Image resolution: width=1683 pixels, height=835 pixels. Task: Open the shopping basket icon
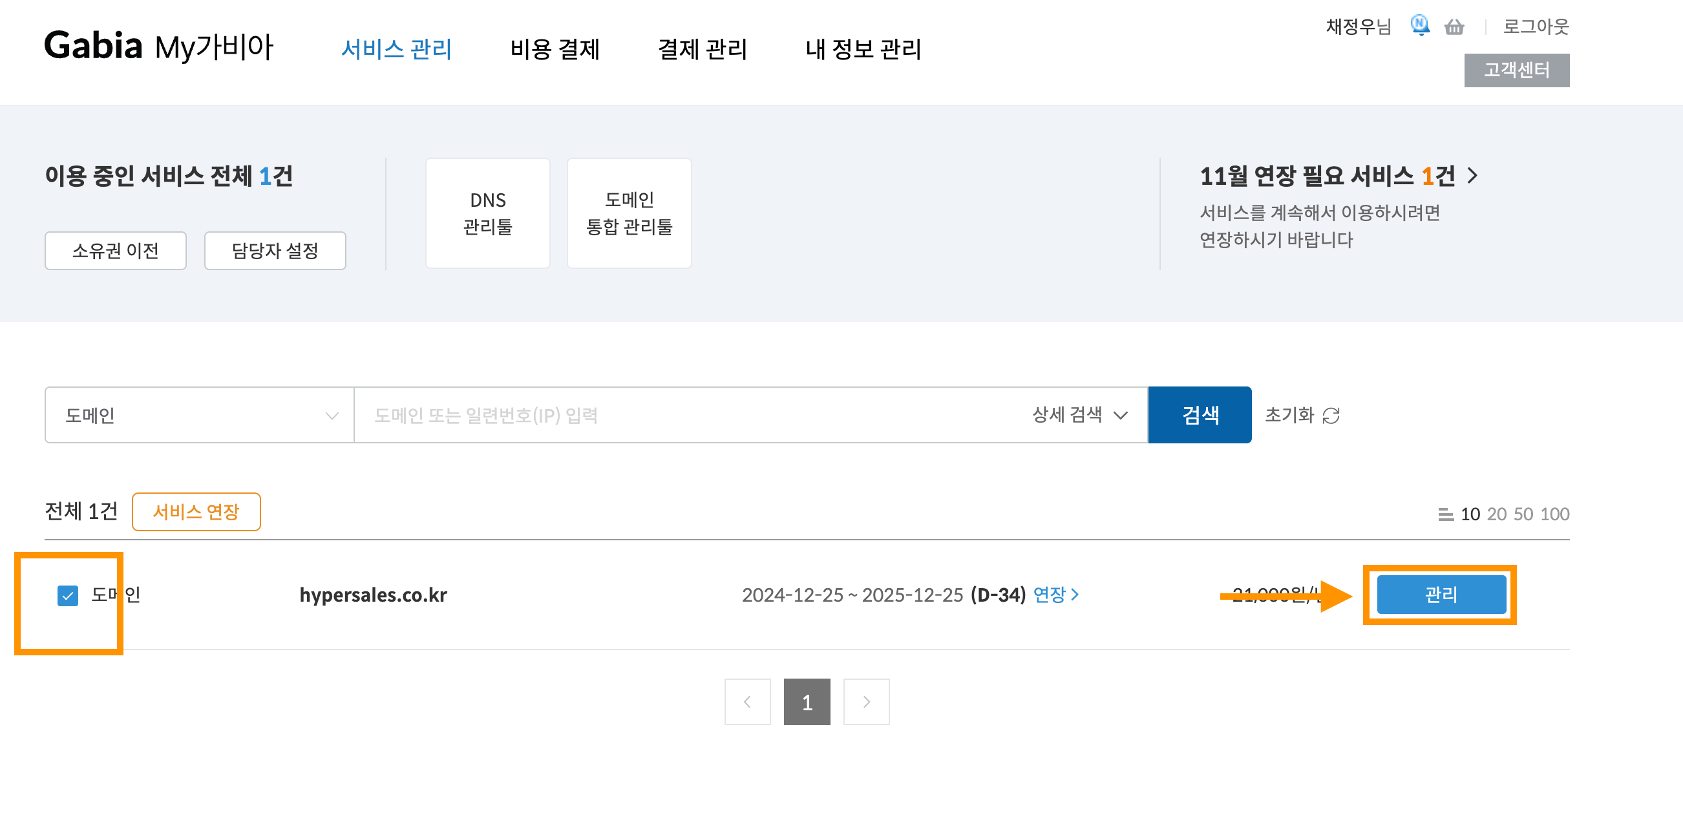click(1454, 26)
